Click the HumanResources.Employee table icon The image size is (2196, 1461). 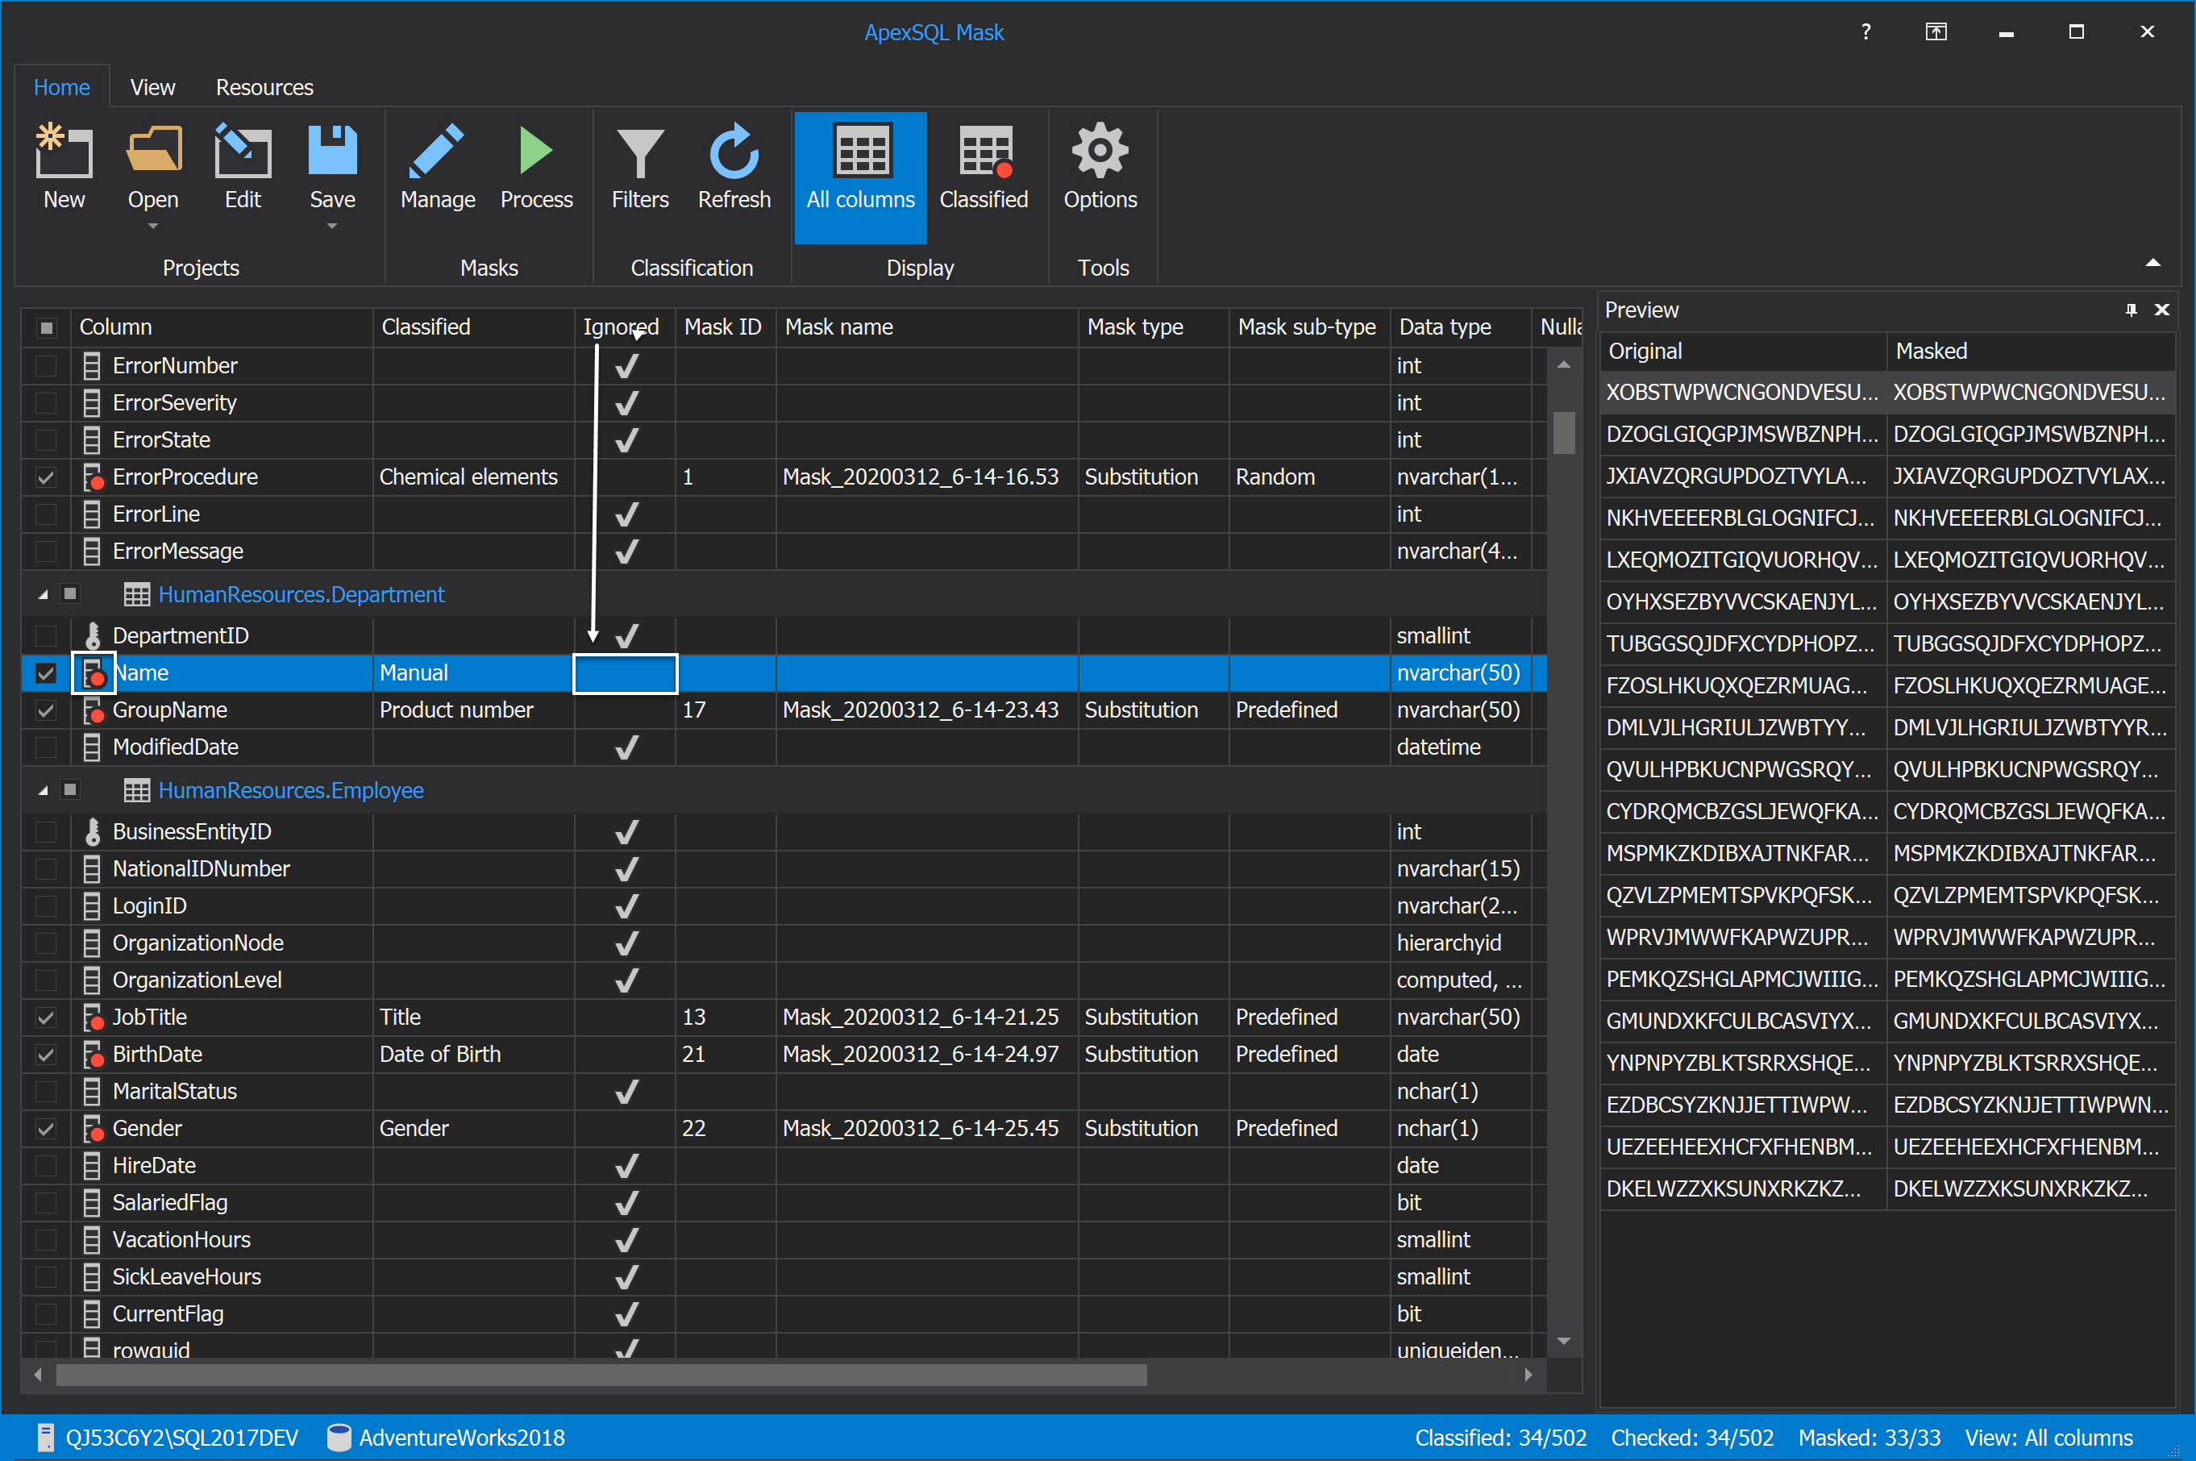(137, 790)
